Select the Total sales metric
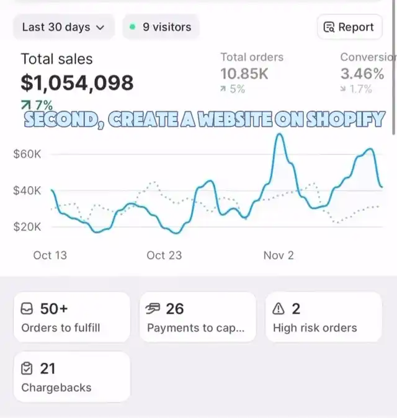This screenshot has width=397, height=418. coord(76,73)
